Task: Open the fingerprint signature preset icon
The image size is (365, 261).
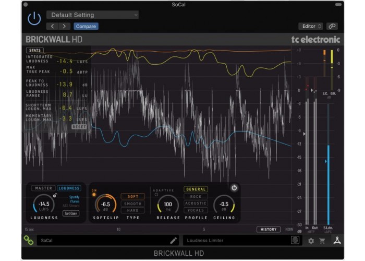Action: pos(295,240)
